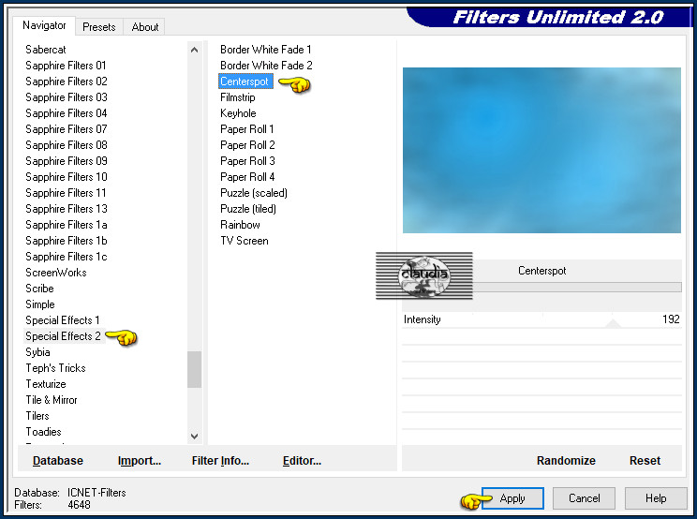
Task: Select the Sabercat category
Action: (46, 50)
